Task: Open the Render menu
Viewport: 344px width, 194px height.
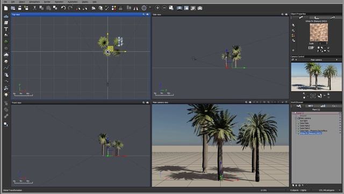Action: coord(47,2)
